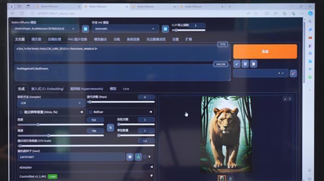Select the 文生图 (txt2img) tab
The width and height of the screenshot is (324, 181).
click(x=20, y=39)
